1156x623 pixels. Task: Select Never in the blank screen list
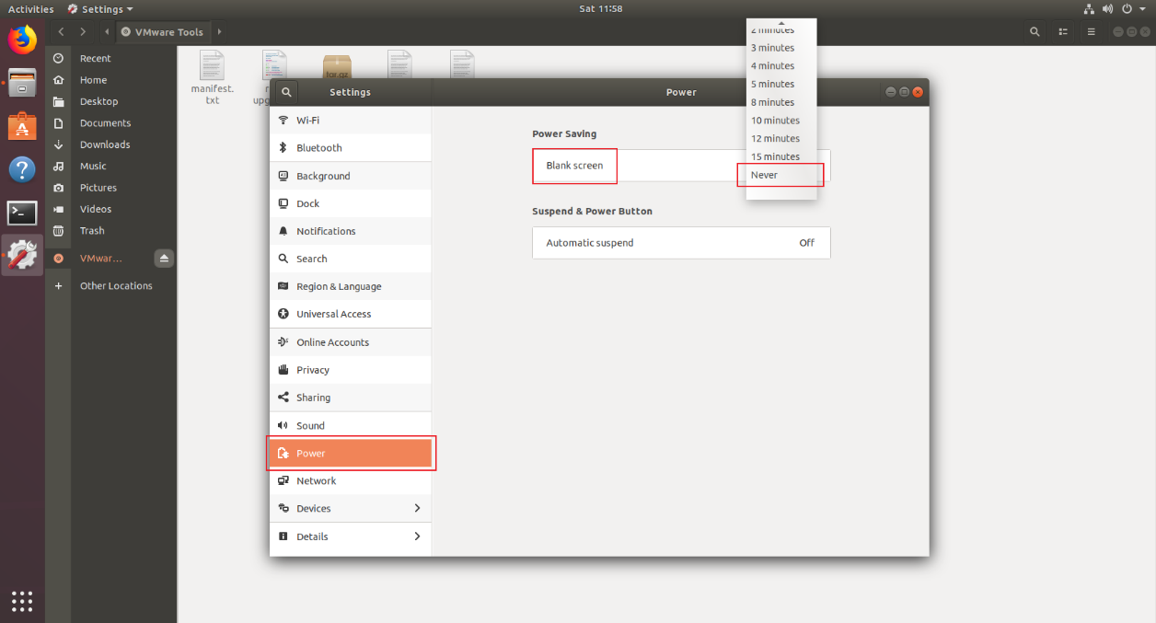765,175
